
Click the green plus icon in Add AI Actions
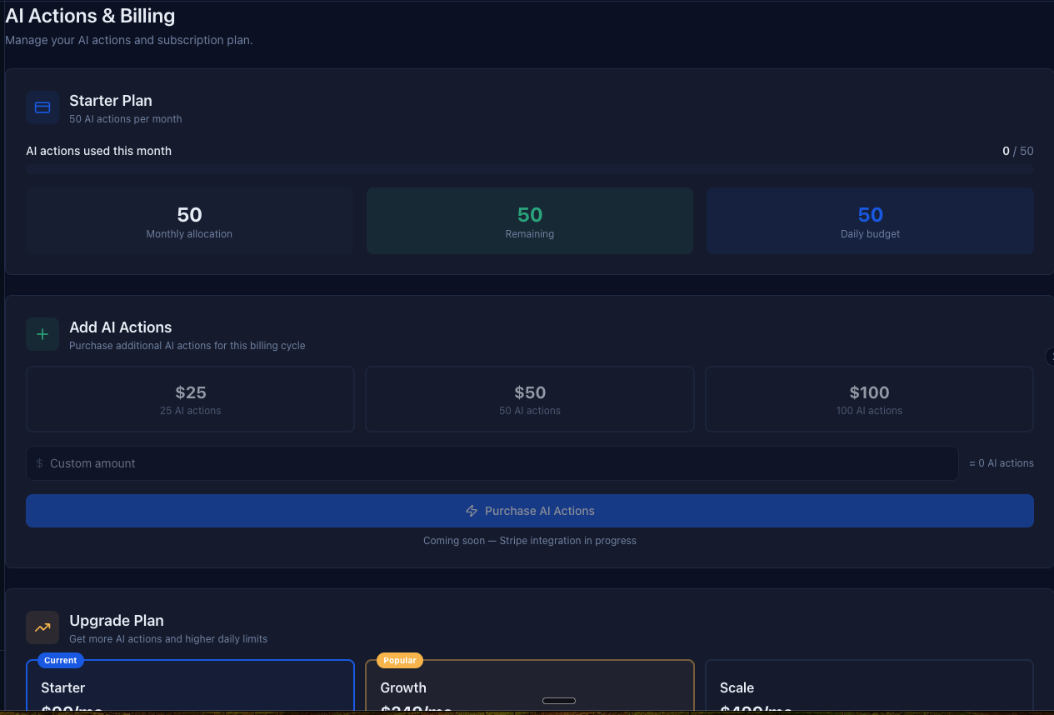click(x=42, y=333)
